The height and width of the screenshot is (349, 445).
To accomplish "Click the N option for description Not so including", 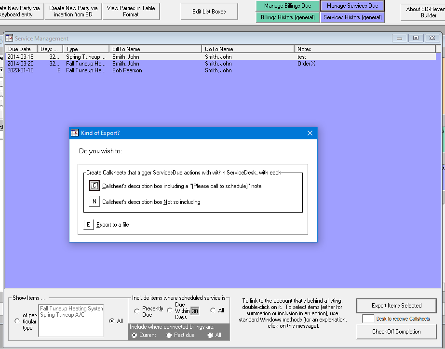I will (94, 201).
